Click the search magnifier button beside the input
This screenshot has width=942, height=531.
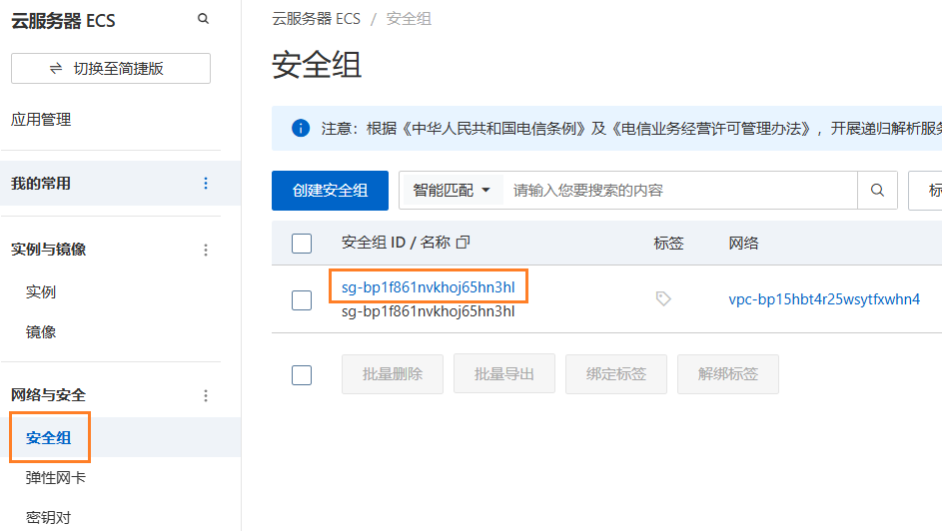pyautogui.click(x=877, y=191)
